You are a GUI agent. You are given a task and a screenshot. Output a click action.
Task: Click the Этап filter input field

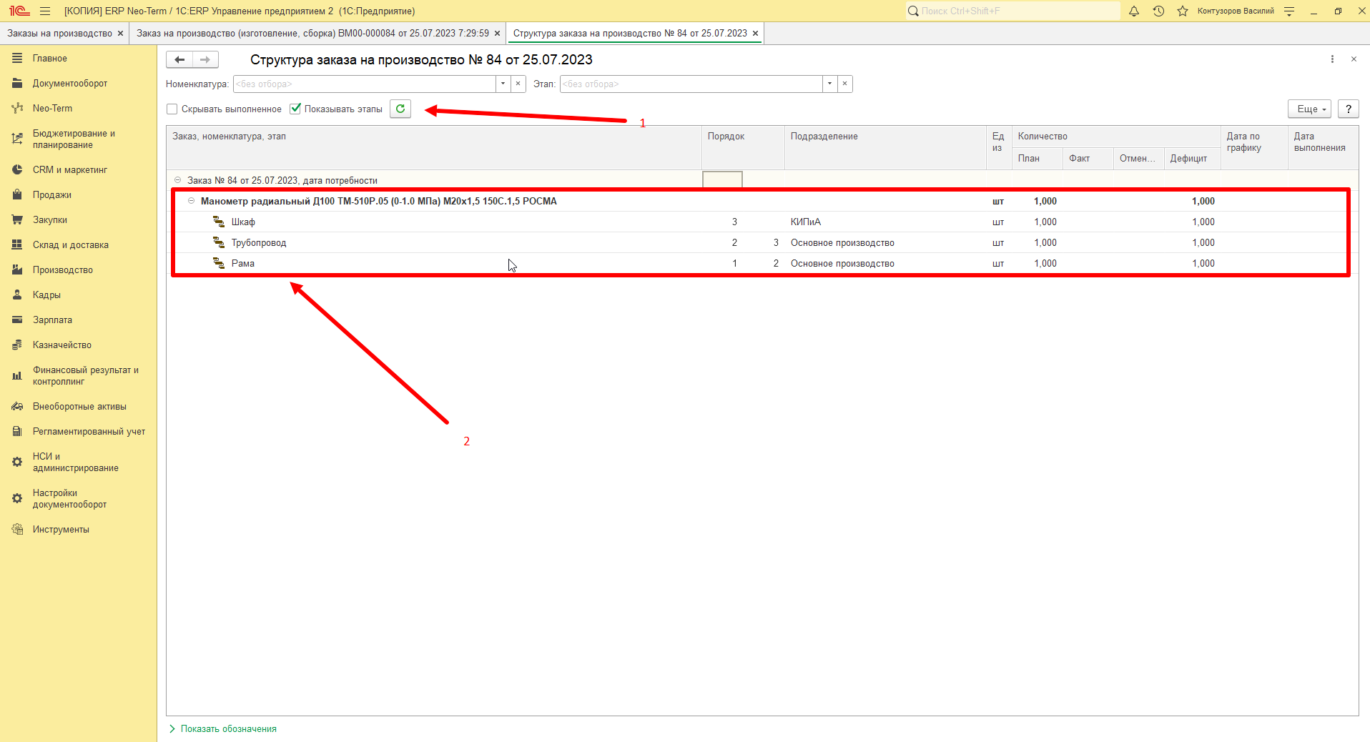(x=691, y=84)
